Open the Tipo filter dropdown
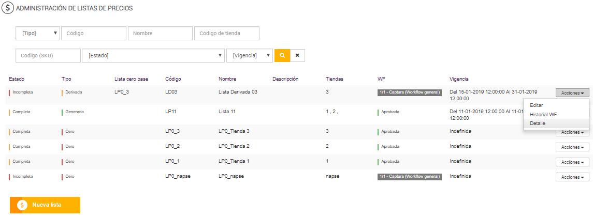The image size is (593, 217). coord(38,34)
